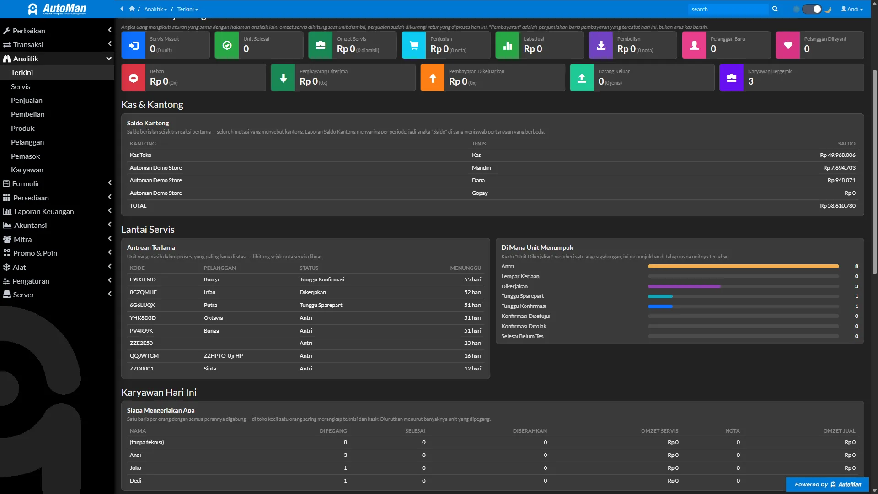Open the Servis analytics submenu item

[21, 86]
